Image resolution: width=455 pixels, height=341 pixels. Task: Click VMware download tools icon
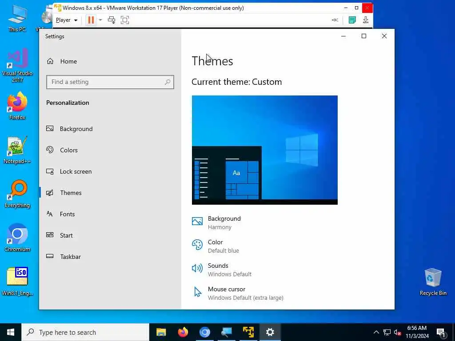[x=366, y=20]
